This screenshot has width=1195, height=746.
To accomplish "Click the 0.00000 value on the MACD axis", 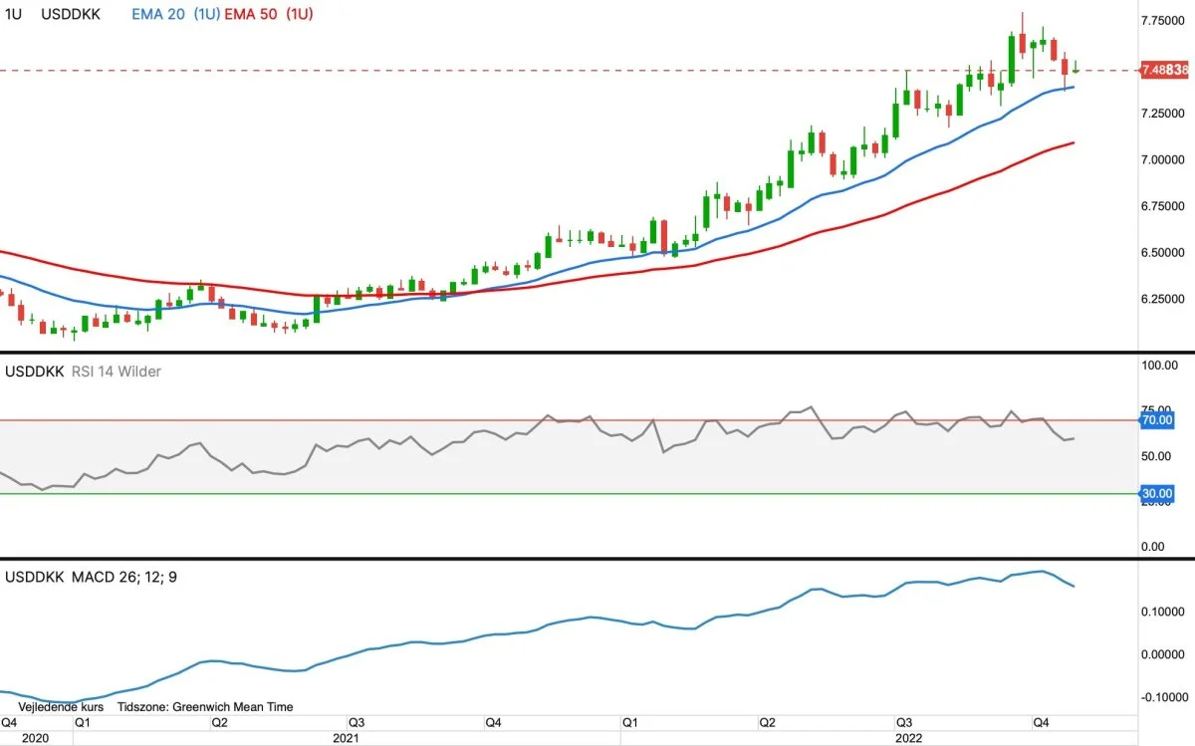I will 1165,654.
